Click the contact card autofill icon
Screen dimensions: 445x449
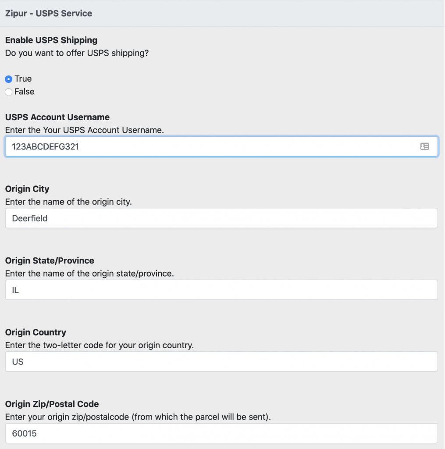(424, 146)
